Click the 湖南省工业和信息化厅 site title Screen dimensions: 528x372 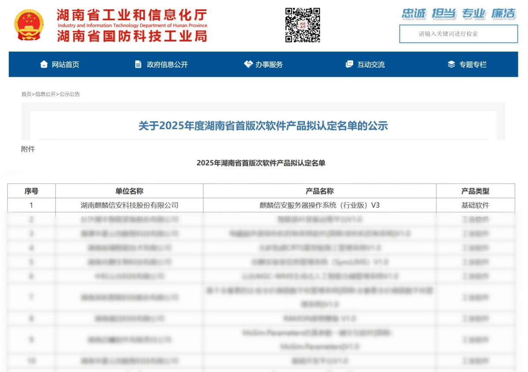[x=132, y=15]
